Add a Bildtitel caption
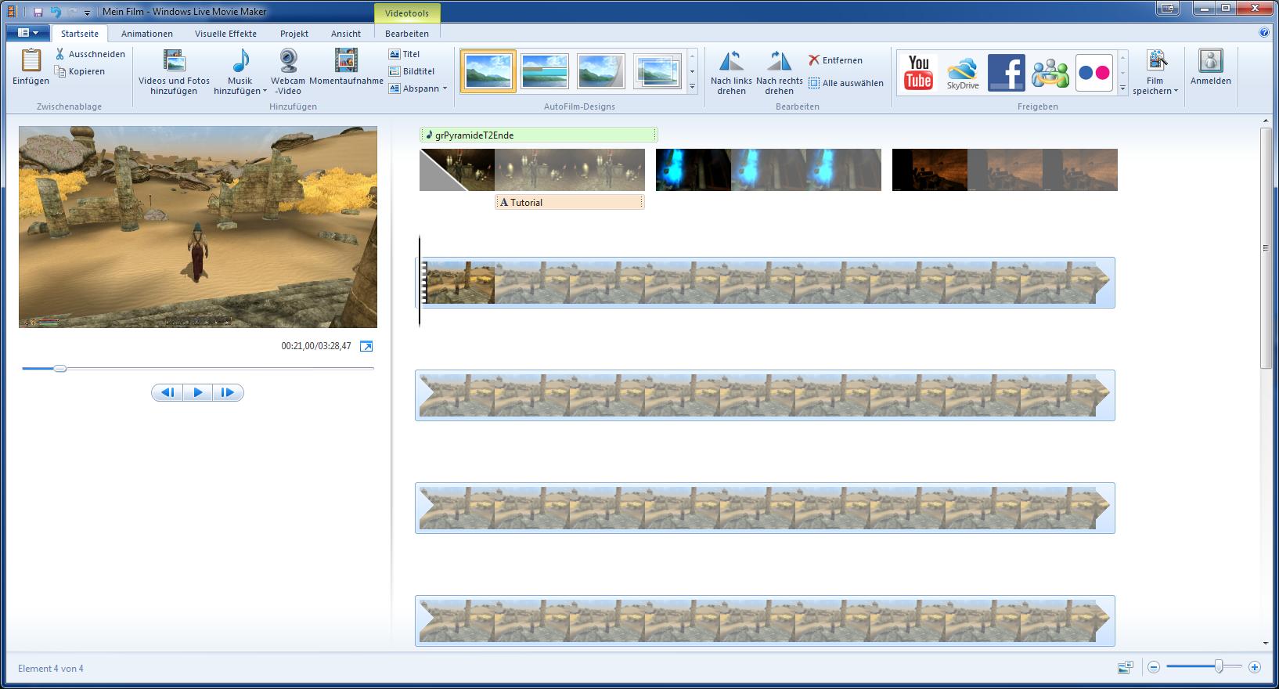Image resolution: width=1279 pixels, height=689 pixels. coord(412,71)
